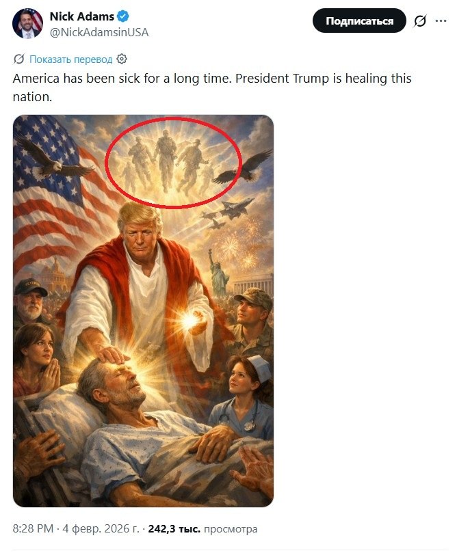
Task: Open the Grok icon beside Подписаться button
Action: click(420, 21)
